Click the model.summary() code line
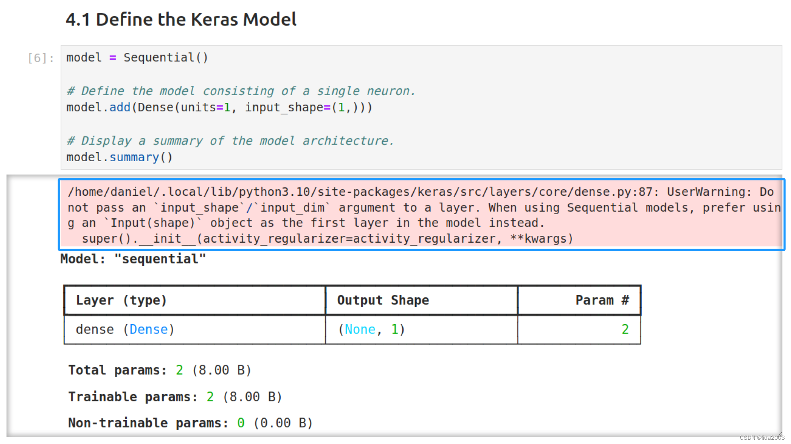The height and width of the screenshot is (444, 791). [x=119, y=157]
